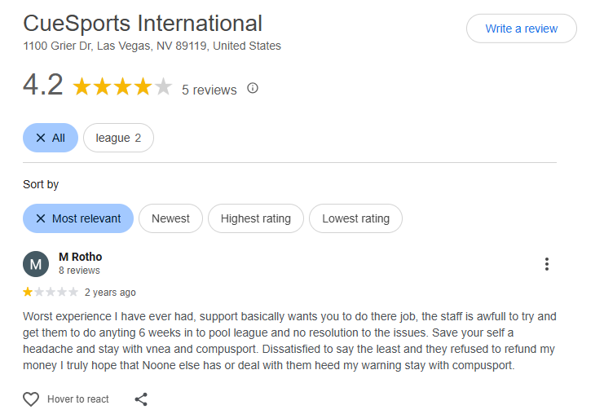Click the 4.2 overall star rating icons

click(x=122, y=87)
